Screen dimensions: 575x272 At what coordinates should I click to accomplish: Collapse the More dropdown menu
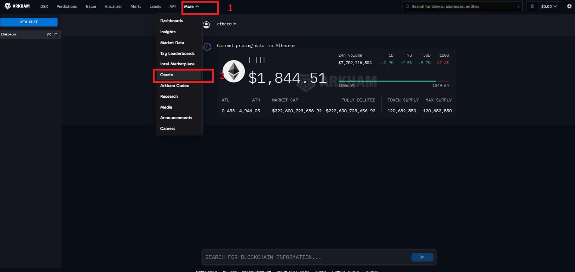click(192, 6)
